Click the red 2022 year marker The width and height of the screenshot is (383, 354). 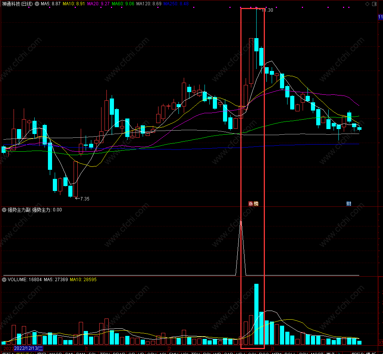click(9, 349)
